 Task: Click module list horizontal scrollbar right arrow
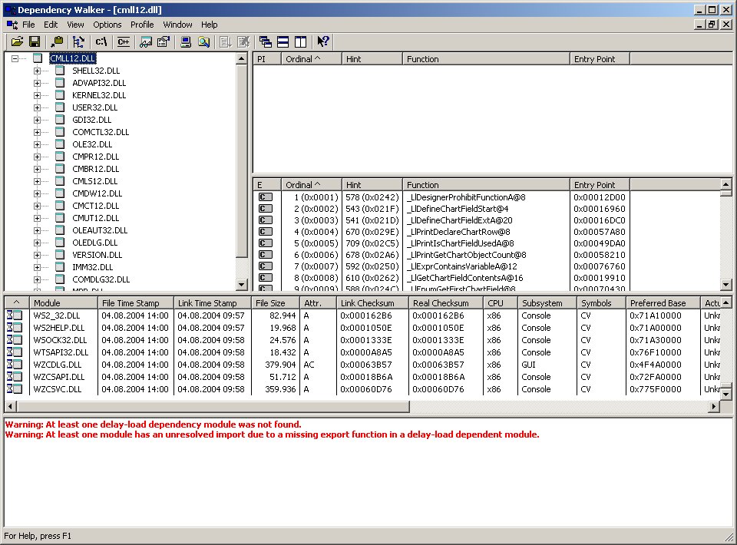pyautogui.click(x=713, y=406)
